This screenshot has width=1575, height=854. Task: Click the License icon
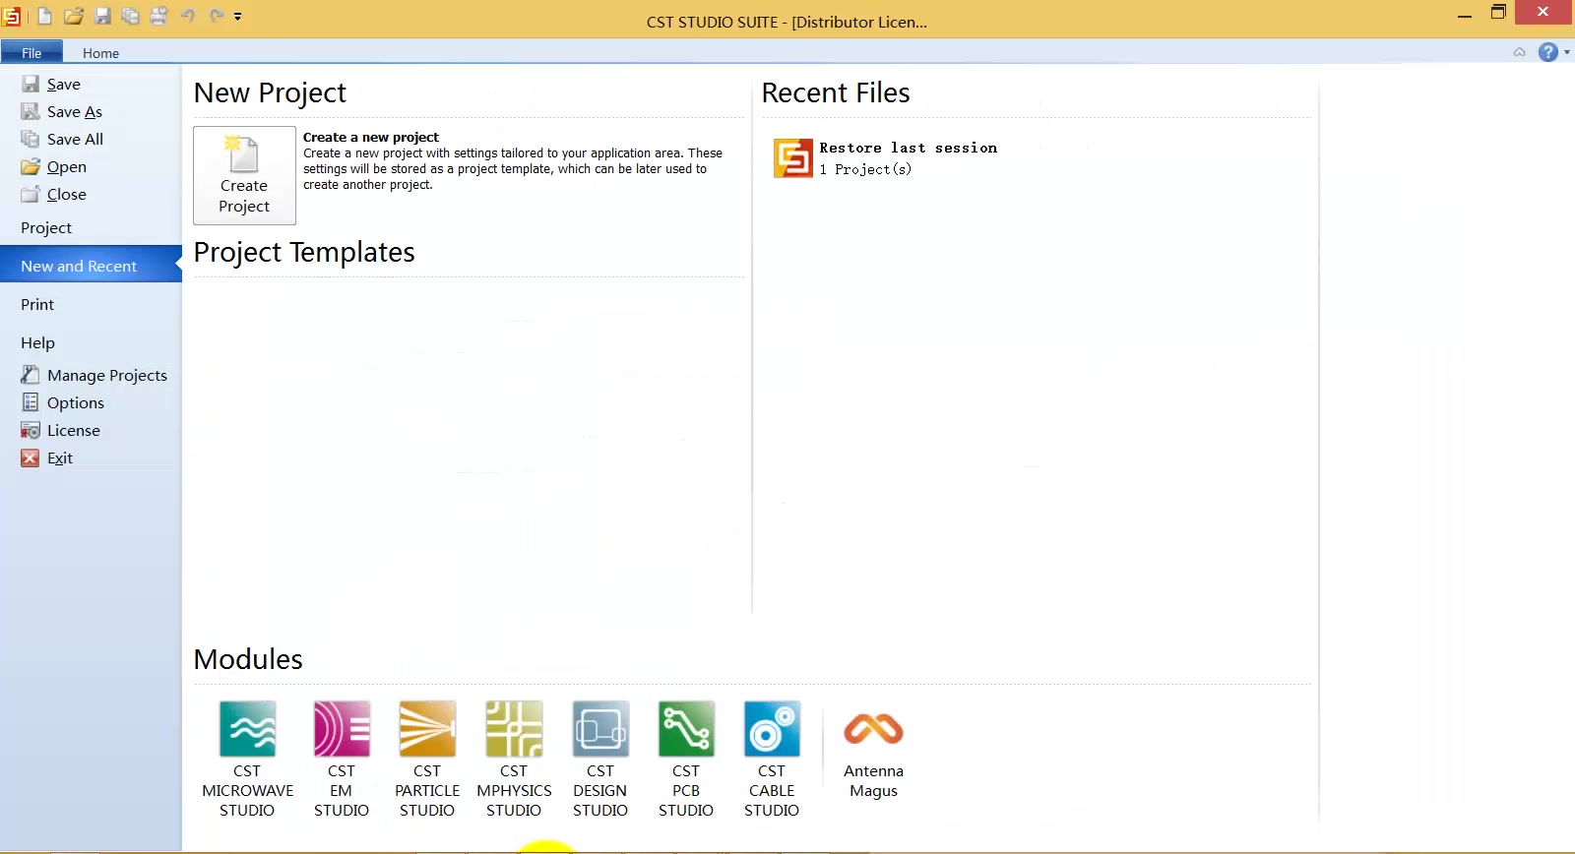[x=31, y=430]
